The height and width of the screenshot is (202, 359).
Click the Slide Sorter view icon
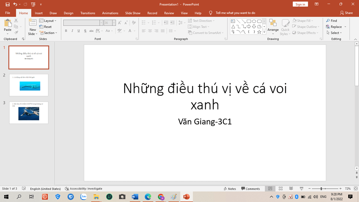281,189
